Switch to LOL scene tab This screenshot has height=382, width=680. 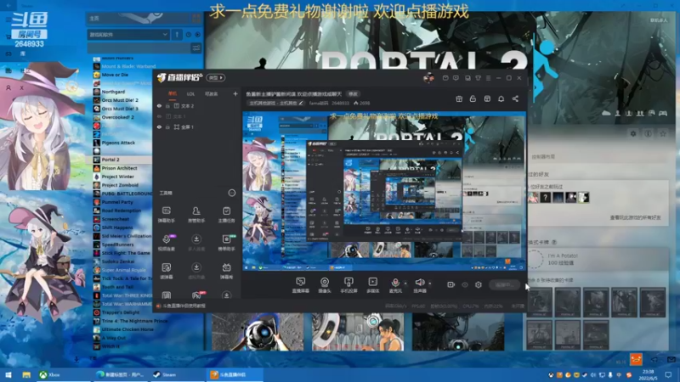coord(190,93)
